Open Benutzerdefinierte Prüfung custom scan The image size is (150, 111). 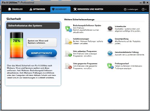tap(127, 52)
